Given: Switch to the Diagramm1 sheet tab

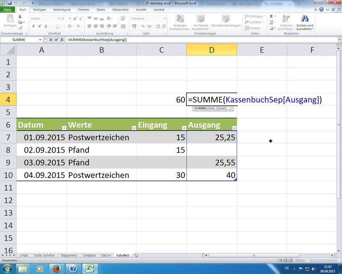Looking at the screenshot, I should [69, 255].
